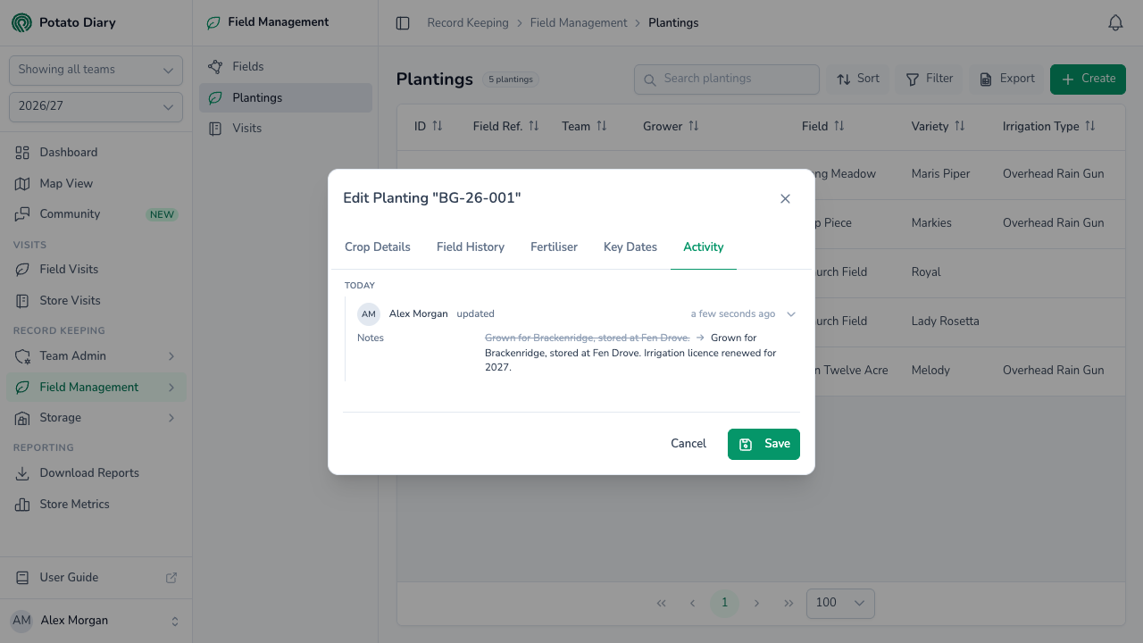
Task: Open the User Guide external link
Action: coord(96,578)
